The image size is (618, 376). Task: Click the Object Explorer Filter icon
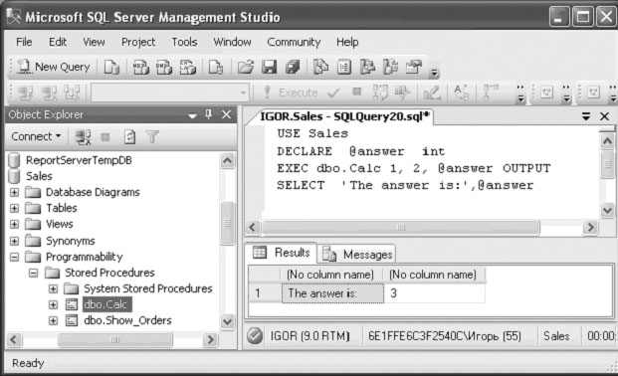[x=151, y=136]
